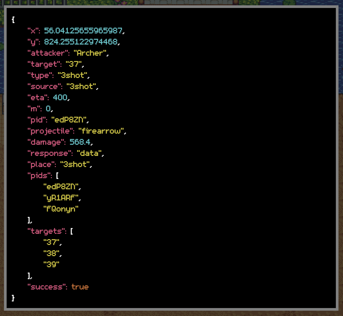
Task: Click the "m" value 0
Action: (x=48, y=109)
